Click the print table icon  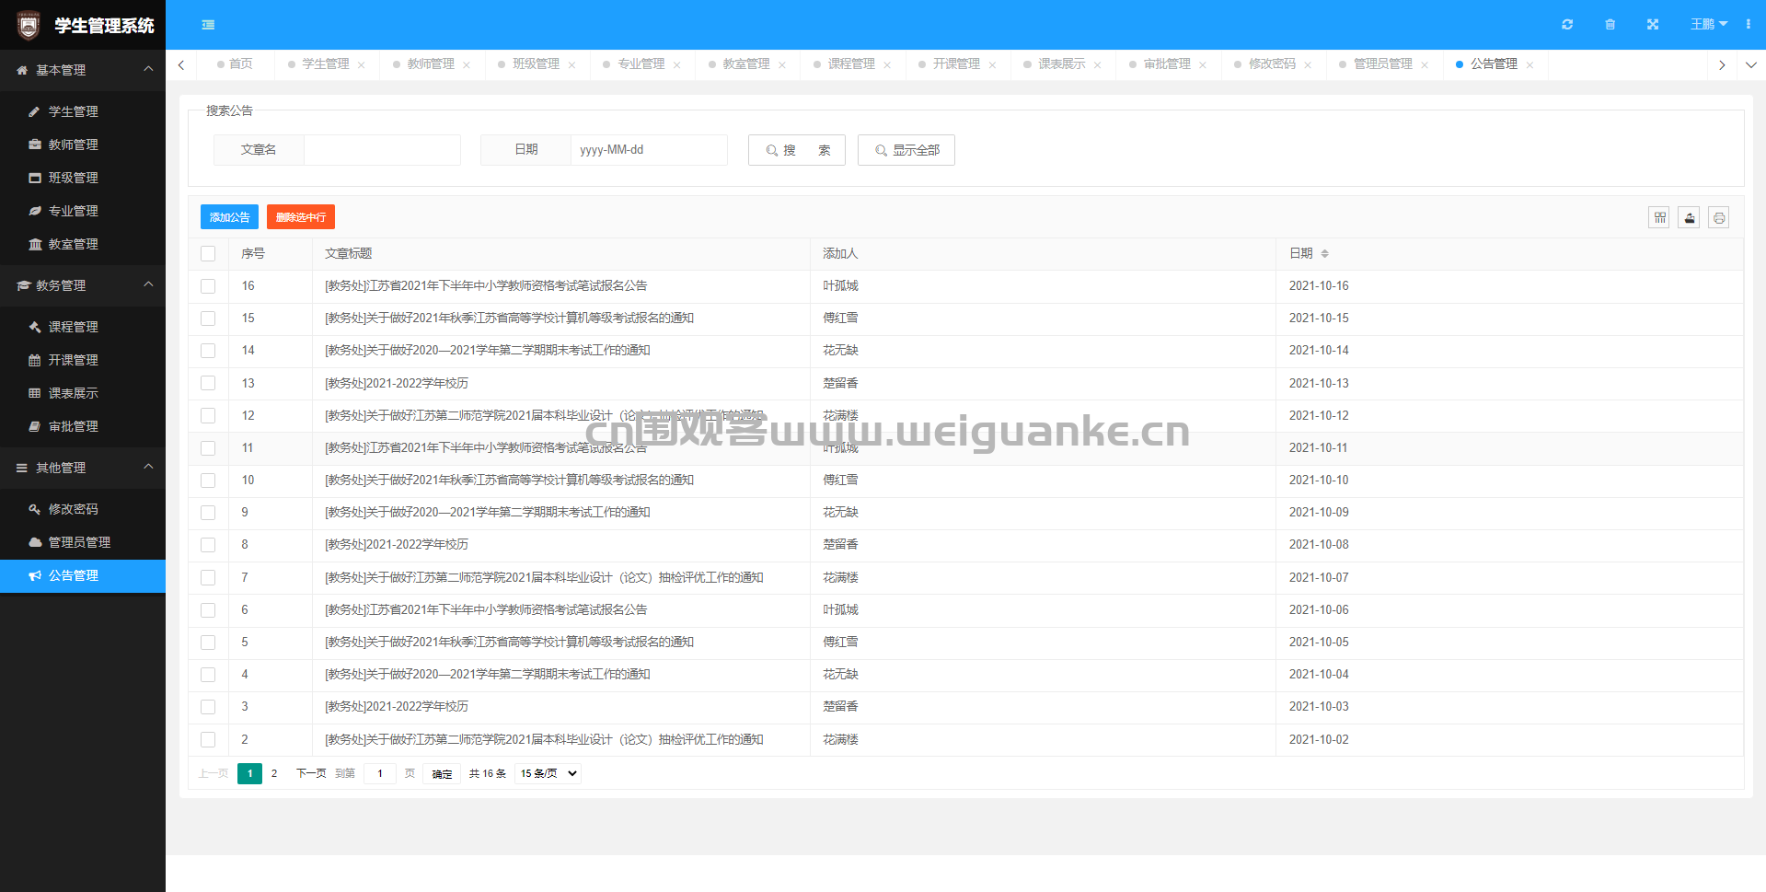(x=1718, y=217)
